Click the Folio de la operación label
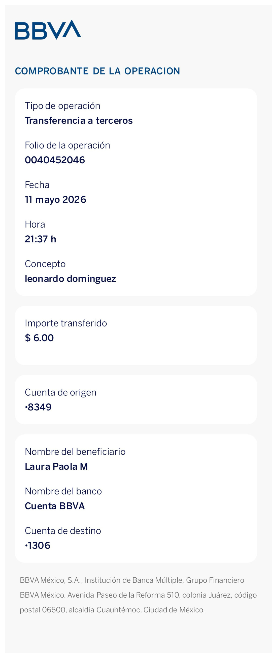 click(x=67, y=145)
